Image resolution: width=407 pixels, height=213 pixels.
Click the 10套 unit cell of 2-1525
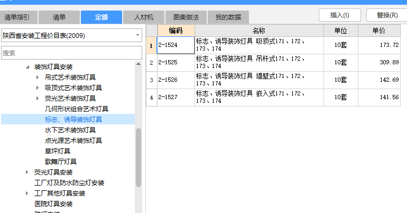[341, 63]
